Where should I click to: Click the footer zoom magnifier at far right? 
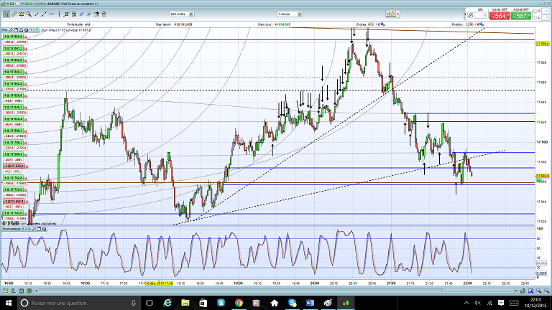point(547,291)
